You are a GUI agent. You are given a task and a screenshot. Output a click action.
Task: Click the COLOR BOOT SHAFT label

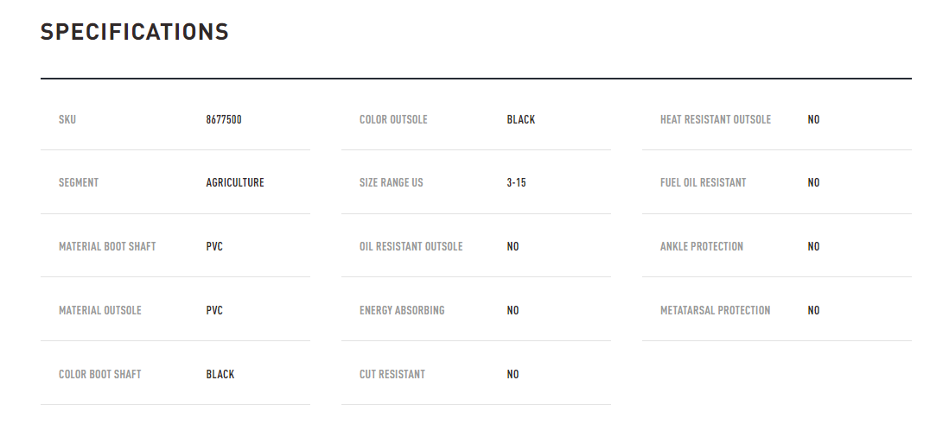click(x=100, y=374)
